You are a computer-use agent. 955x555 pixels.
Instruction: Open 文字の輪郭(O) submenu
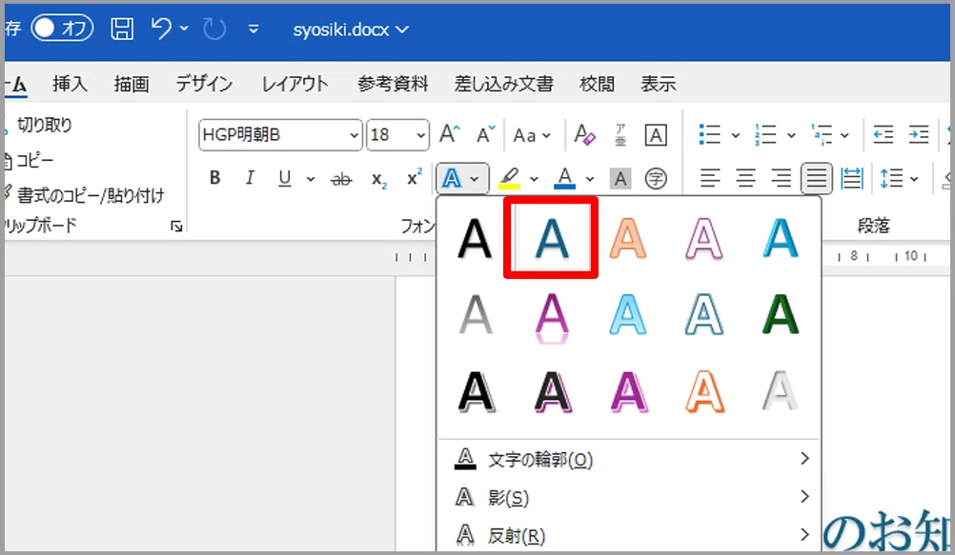[629, 460]
